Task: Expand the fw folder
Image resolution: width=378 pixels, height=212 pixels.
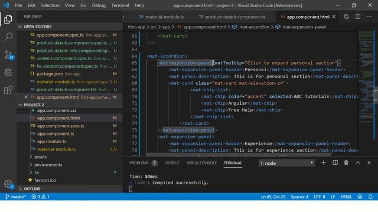Action: [x=37, y=173]
